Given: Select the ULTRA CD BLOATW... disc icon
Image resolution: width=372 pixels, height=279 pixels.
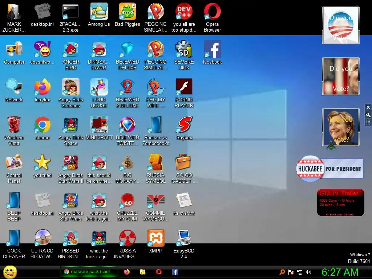Looking at the screenshot, I should 42,244.
